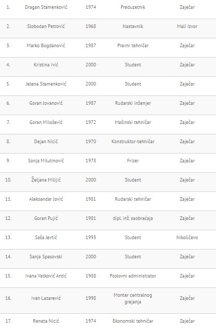Click the Rudarski inženjer occupation cell
Viewport: 216px width, 332px height.
(133, 103)
